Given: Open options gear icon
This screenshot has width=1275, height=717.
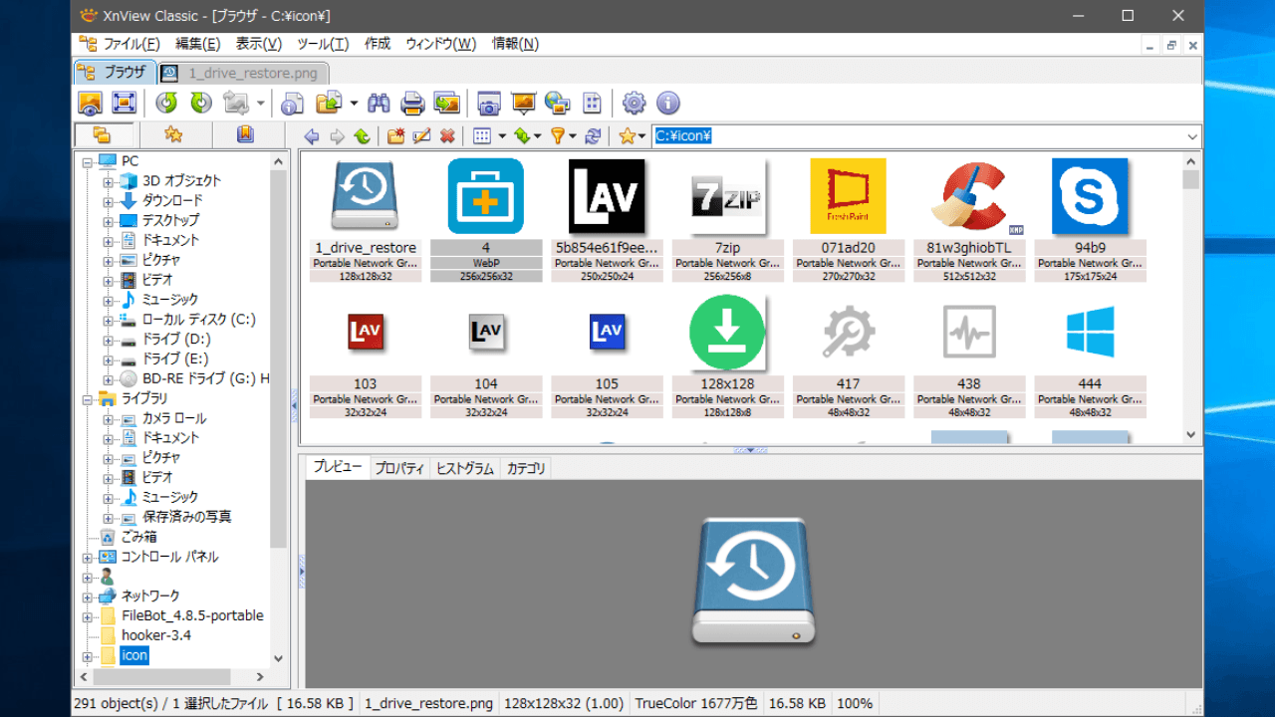Looking at the screenshot, I should tap(635, 103).
